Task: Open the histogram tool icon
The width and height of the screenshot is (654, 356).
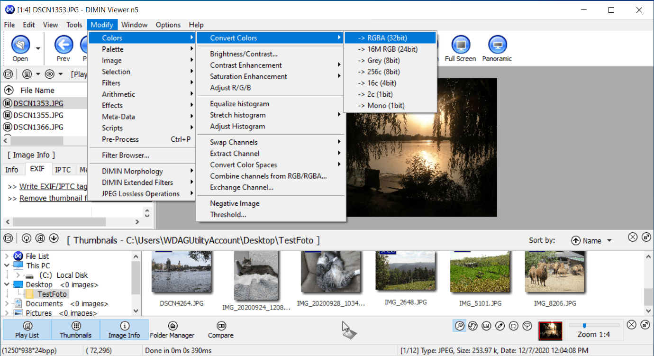Action: pyautogui.click(x=486, y=326)
